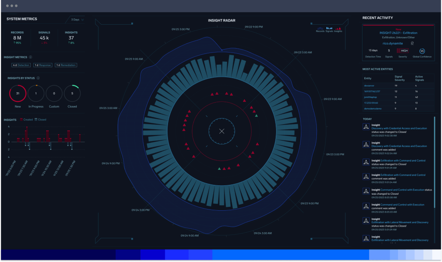This screenshot has height=262, width=442.
Task: Click the Insight icon on first Today entry
Action: pyautogui.click(x=366, y=127)
